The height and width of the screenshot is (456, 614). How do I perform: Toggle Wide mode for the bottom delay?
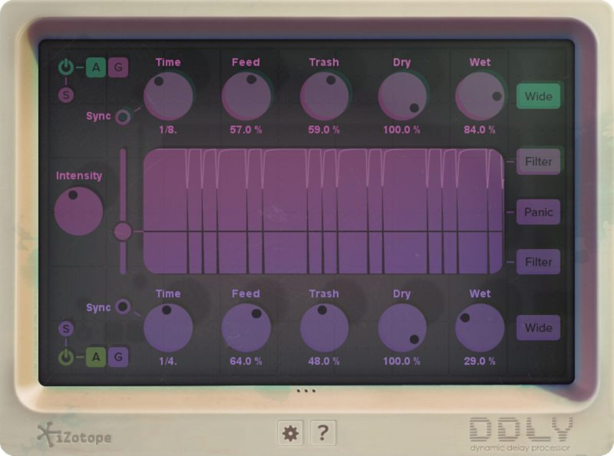(x=538, y=328)
